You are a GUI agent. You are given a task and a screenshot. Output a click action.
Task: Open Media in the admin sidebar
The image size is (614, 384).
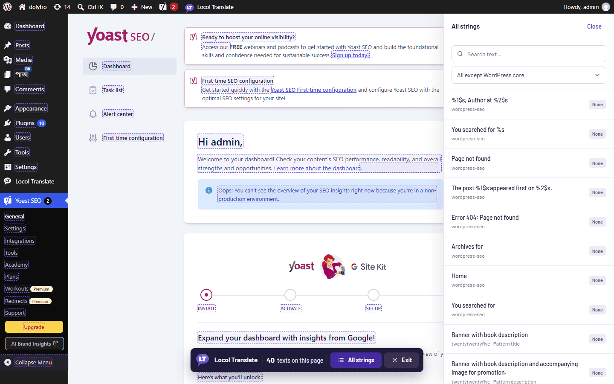click(23, 60)
